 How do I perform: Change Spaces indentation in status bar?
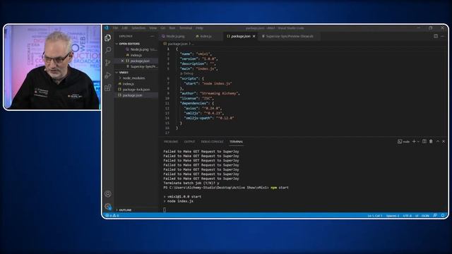tap(393, 215)
